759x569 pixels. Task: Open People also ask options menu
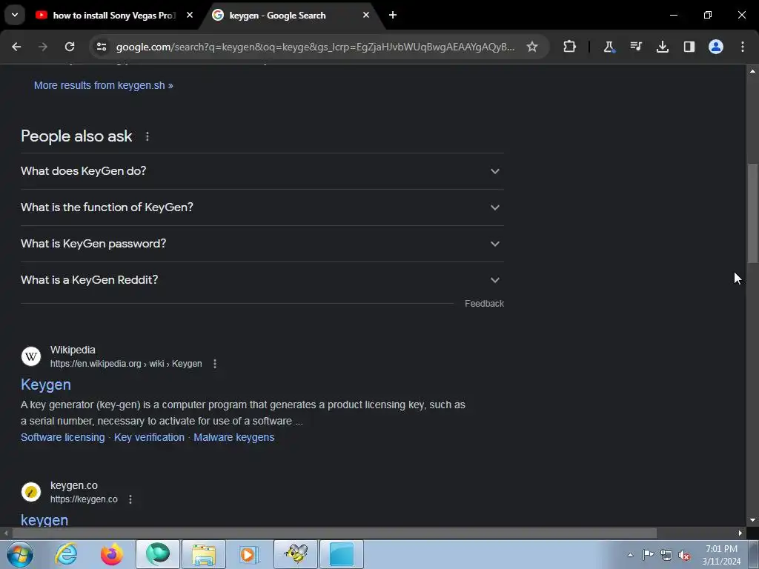148,136
